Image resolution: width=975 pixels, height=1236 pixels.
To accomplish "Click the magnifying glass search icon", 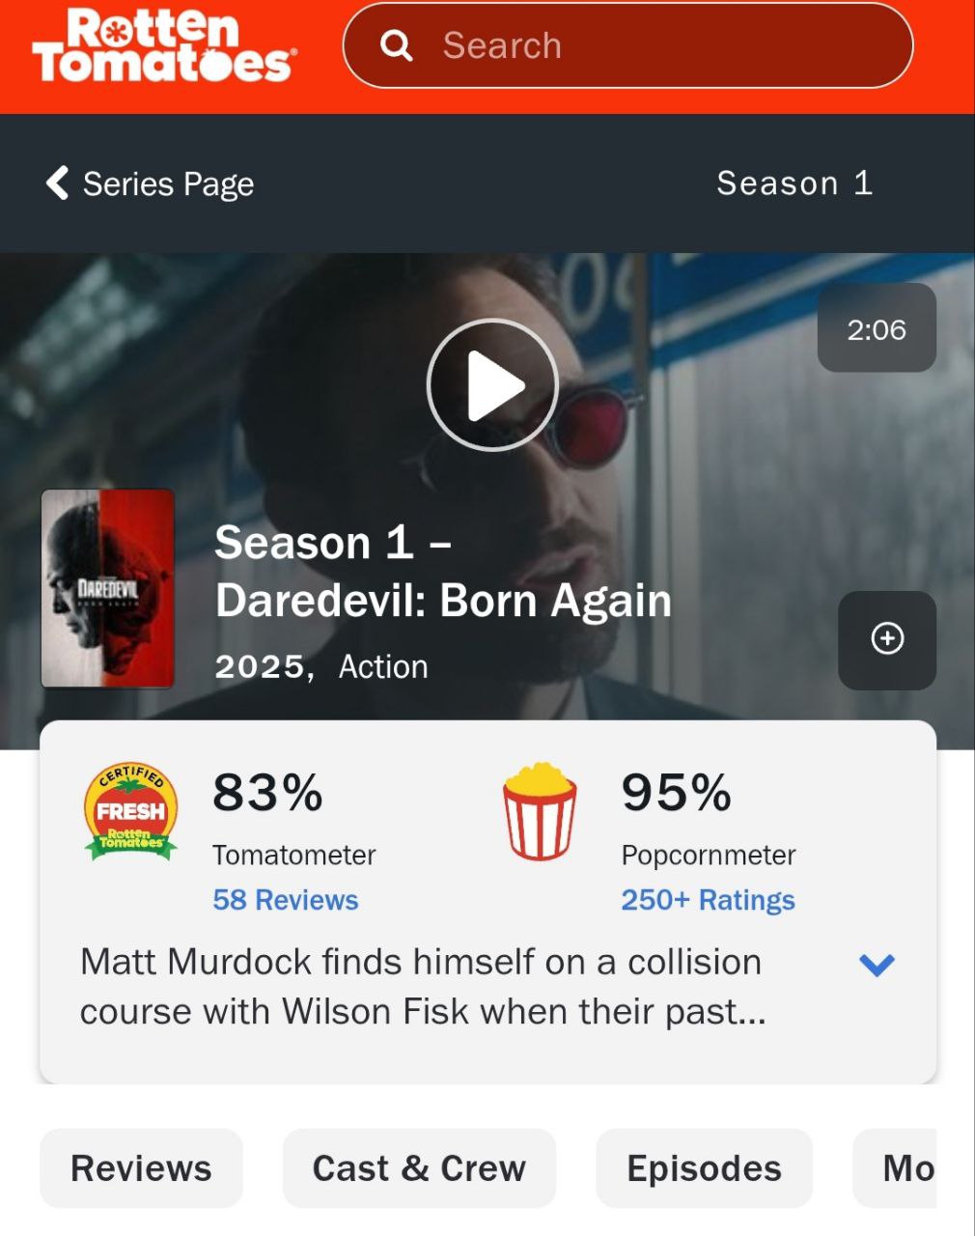I will [396, 45].
